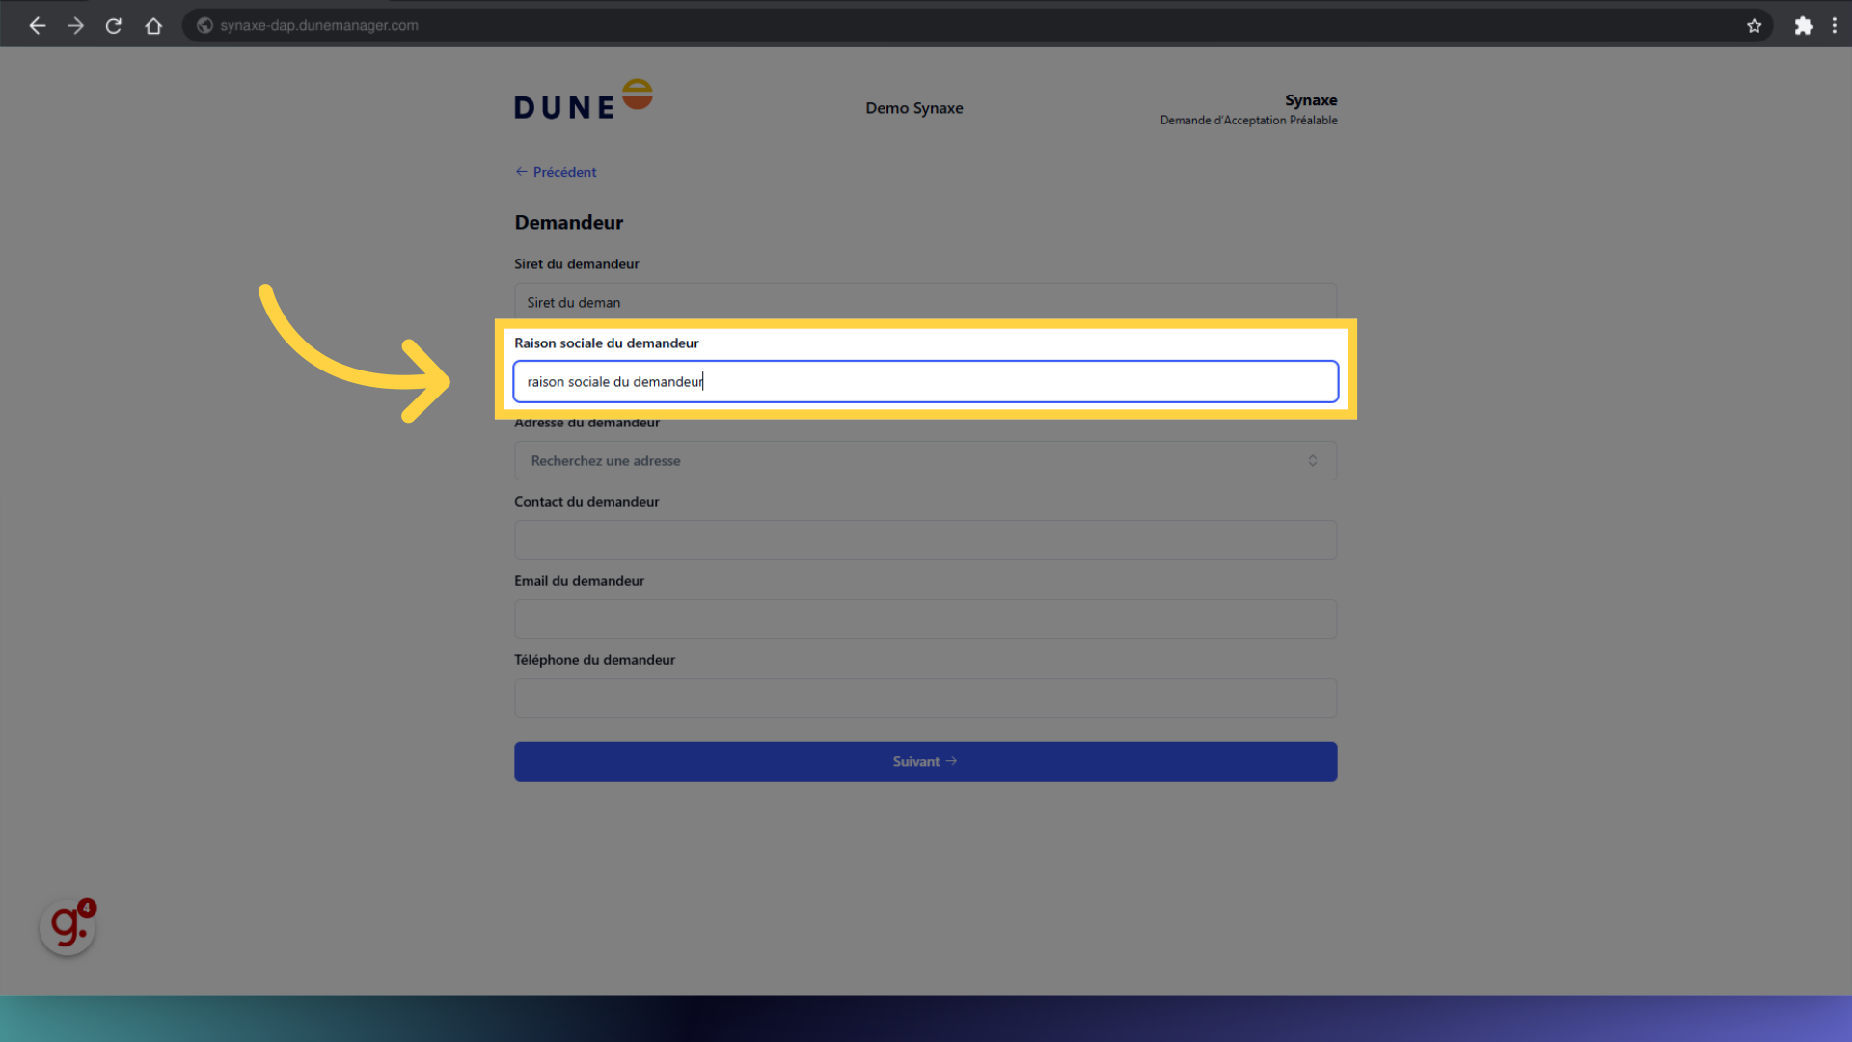Click the Email du demandeur field
1852x1042 pixels.
click(x=925, y=619)
